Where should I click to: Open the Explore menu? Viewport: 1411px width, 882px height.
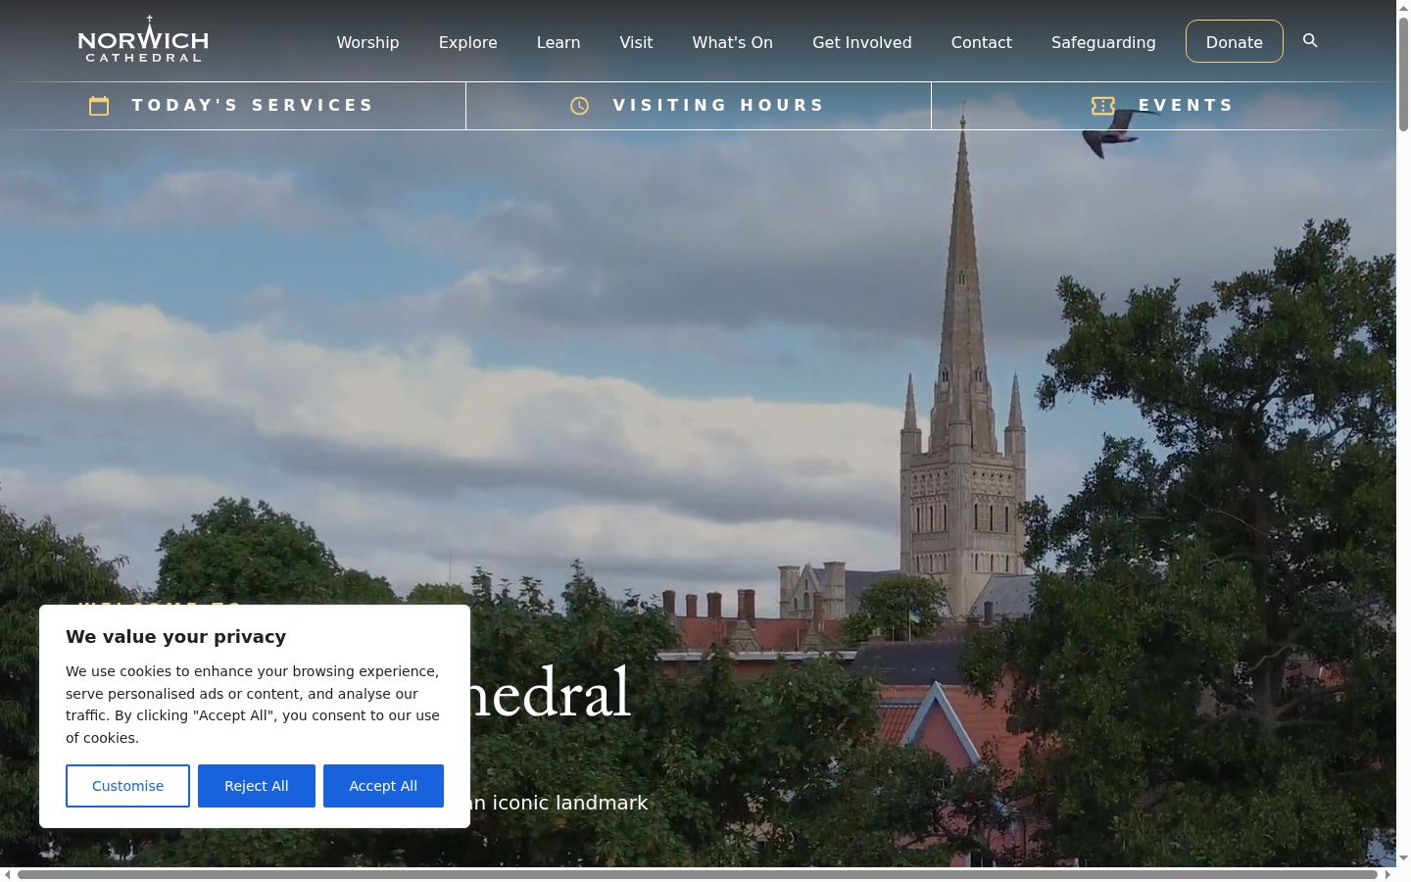[x=467, y=42]
